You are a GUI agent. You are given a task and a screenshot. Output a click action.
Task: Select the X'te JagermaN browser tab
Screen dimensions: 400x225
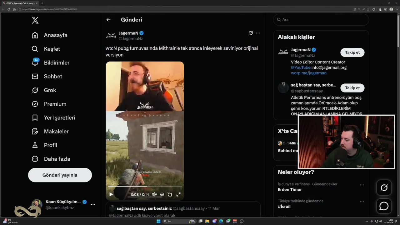coord(20,3)
